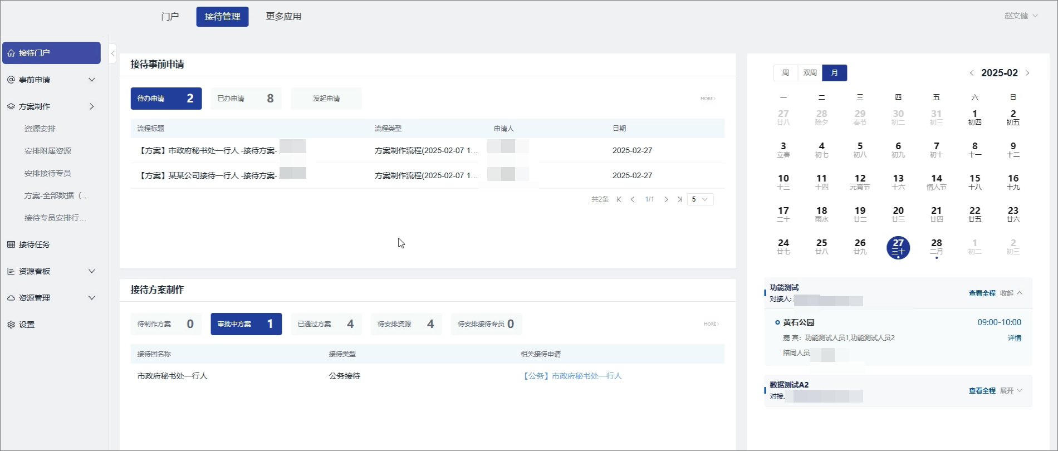Click the 事前申请 sidebar icon
Viewport: 1058px width, 451px height.
(x=11, y=80)
